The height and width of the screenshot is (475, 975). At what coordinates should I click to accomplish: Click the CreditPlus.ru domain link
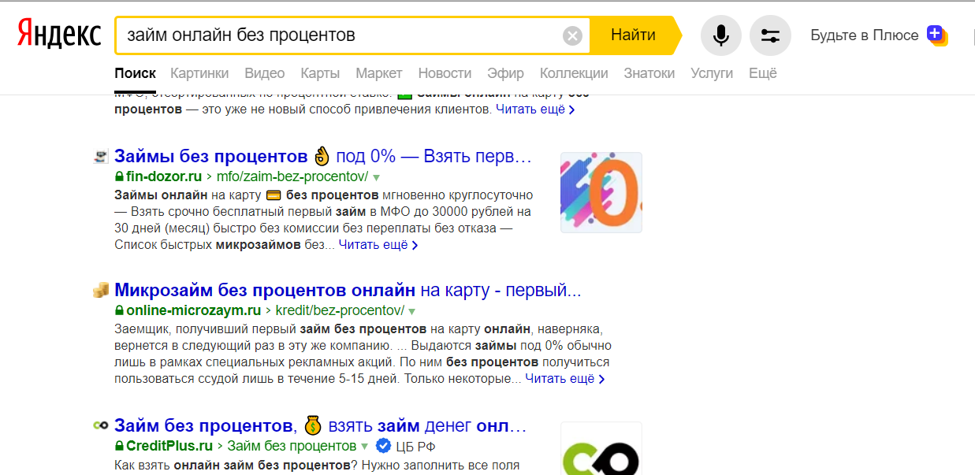169,446
